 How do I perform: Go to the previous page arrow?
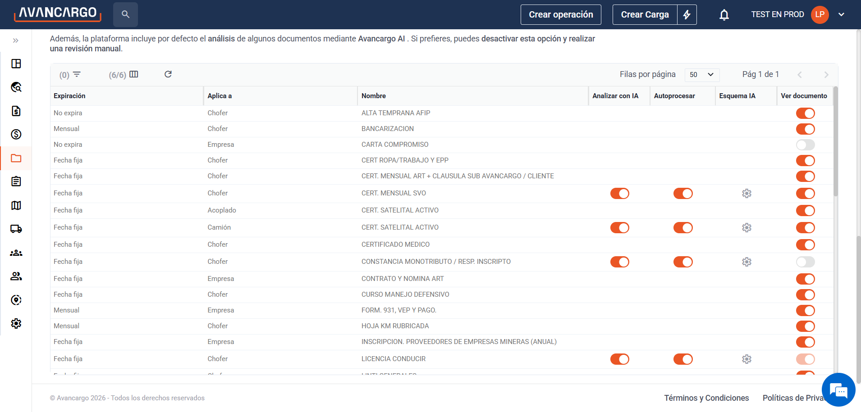799,75
